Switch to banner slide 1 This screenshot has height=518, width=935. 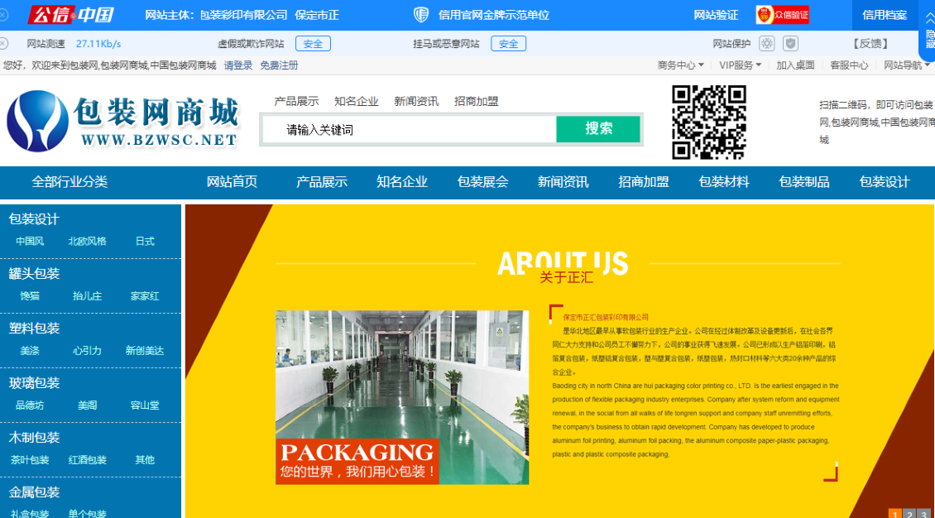pyautogui.click(x=895, y=513)
